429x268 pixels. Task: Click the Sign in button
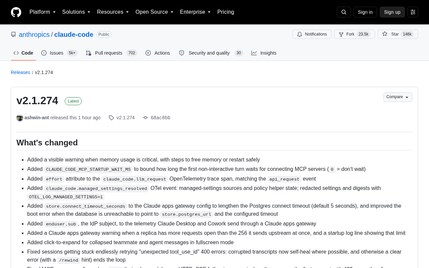365,12
